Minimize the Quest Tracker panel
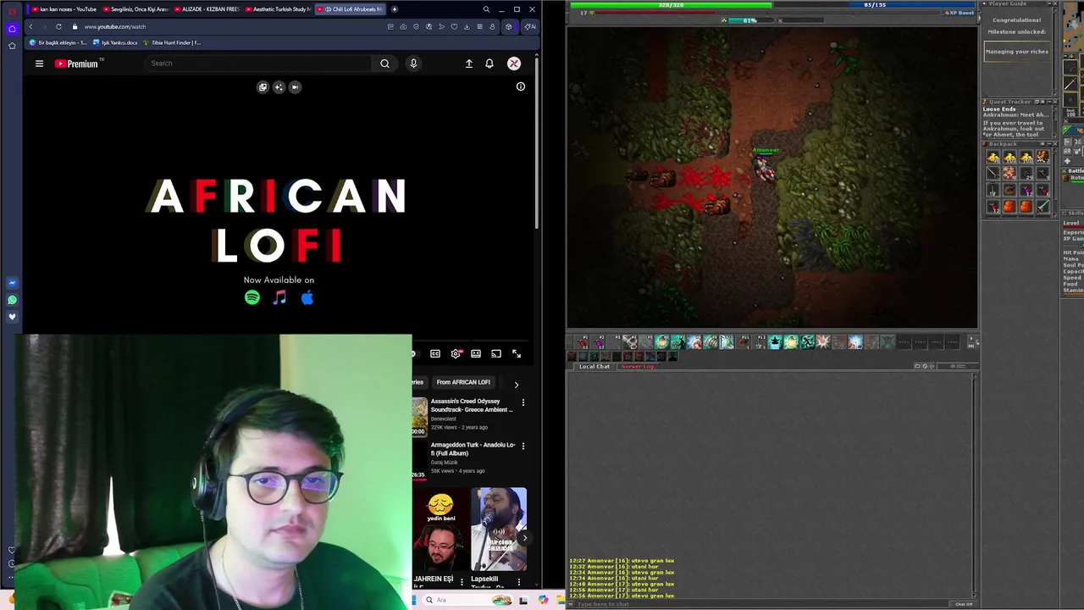The image size is (1084, 610). 1048,102
